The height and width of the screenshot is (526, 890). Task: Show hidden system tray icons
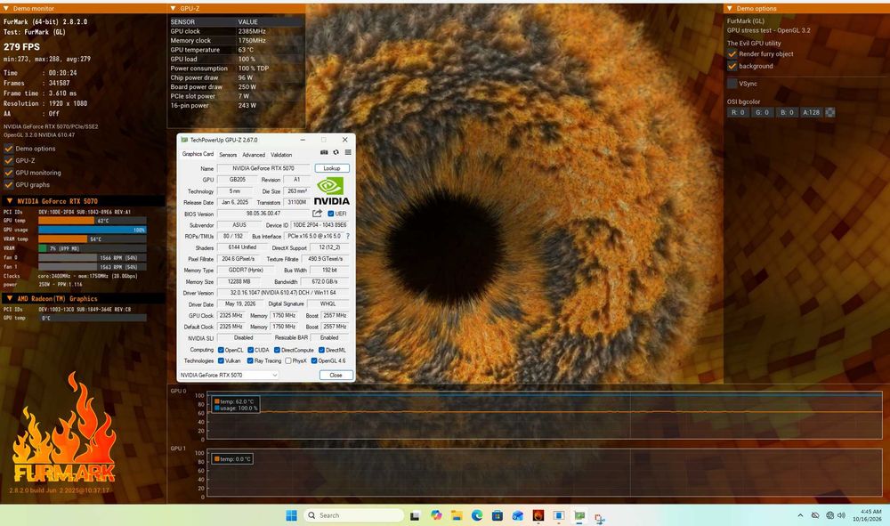pos(800,515)
